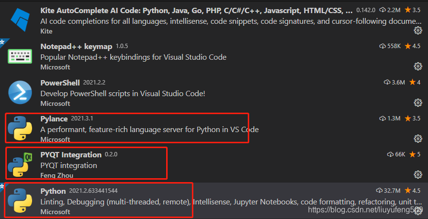
Task: Open the Pylance Python logo icon
Action: [20, 128]
